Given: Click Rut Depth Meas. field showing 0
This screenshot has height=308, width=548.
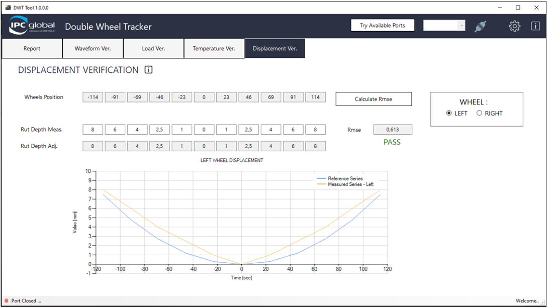Looking at the screenshot, I should pyautogui.click(x=204, y=130).
